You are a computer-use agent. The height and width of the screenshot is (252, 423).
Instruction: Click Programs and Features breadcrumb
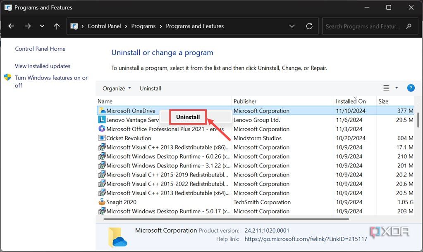[195, 26]
